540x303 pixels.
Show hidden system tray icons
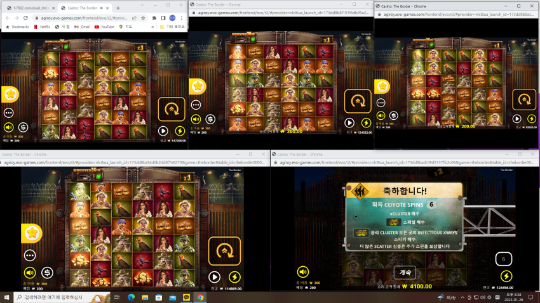point(462,297)
